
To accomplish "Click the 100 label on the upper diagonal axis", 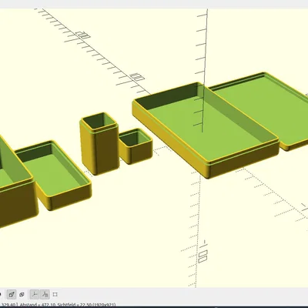I will point(137,77).
